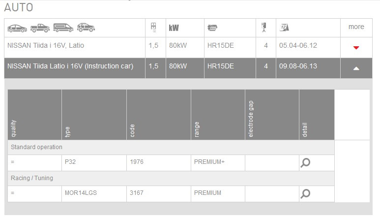Screen dimensions: 380x220
Task: Click the production date column icon
Action: tap(284, 28)
